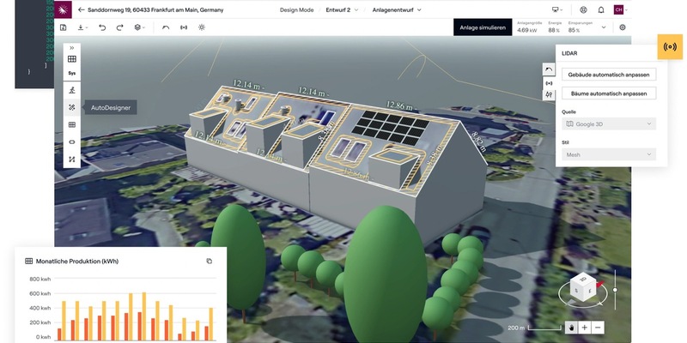Open the 3D layers cube dropdown

[139, 27]
